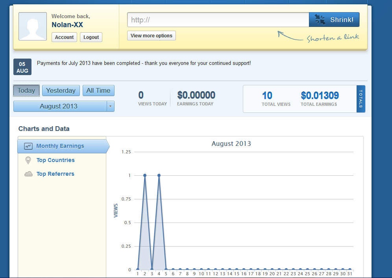Open the Top Referrers section
The height and width of the screenshot is (278, 392).
point(55,174)
